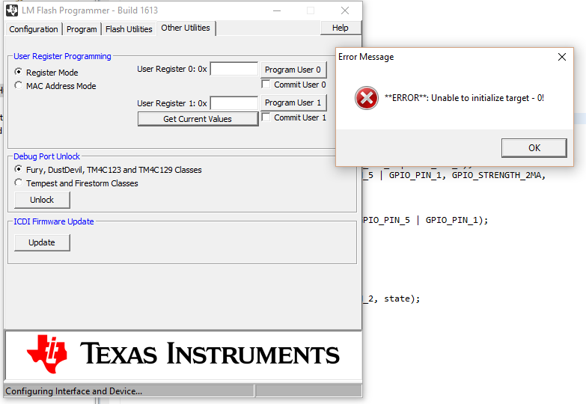Close the Error Message dialog
586x404 pixels.
click(x=562, y=57)
